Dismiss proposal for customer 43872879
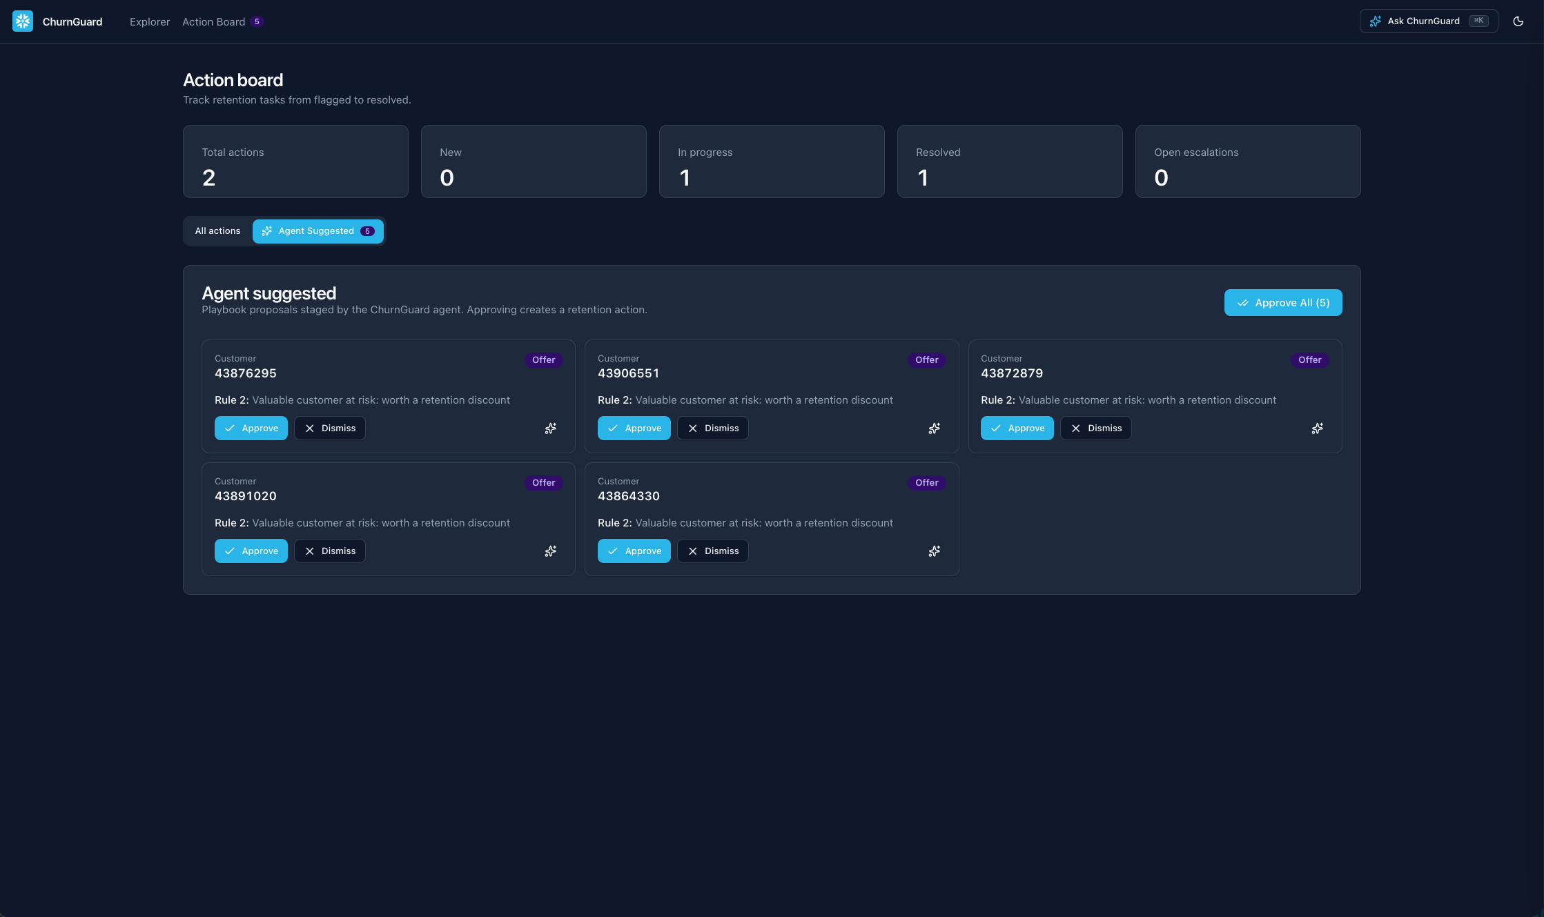Screen dimensions: 1544x917 1096,428
